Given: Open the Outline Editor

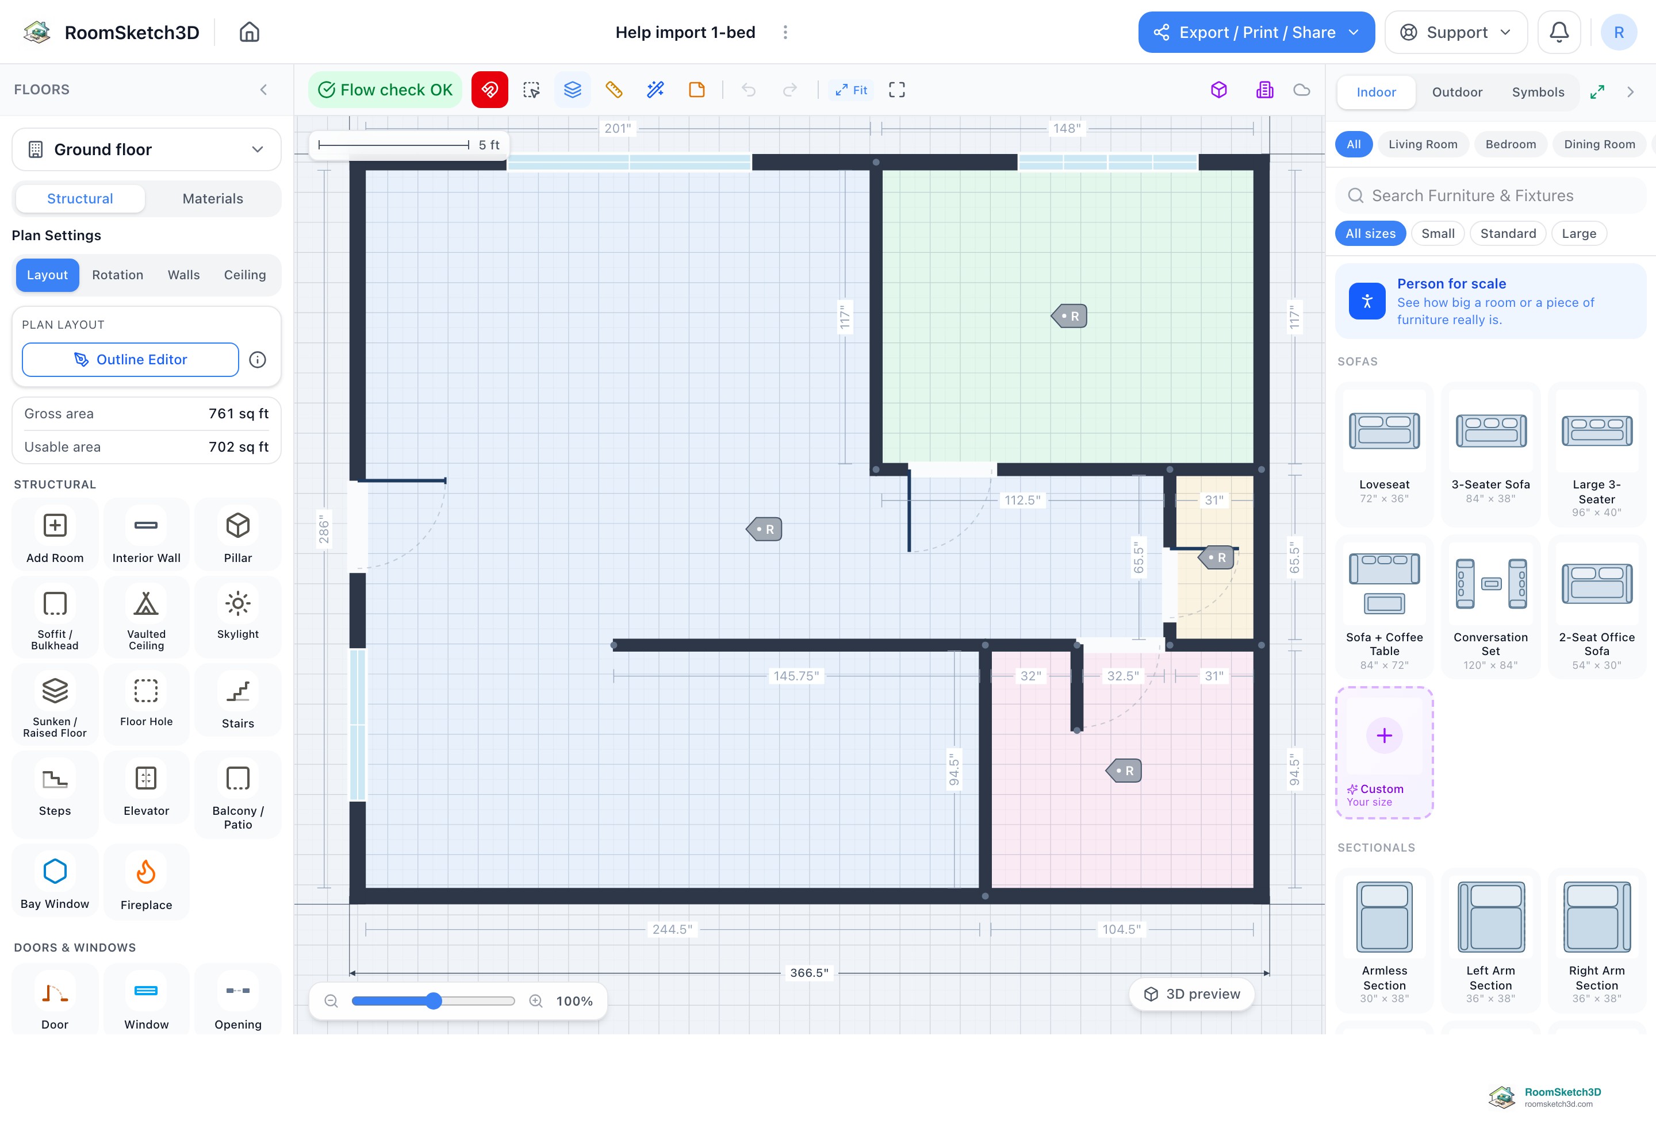Looking at the screenshot, I should 131,360.
